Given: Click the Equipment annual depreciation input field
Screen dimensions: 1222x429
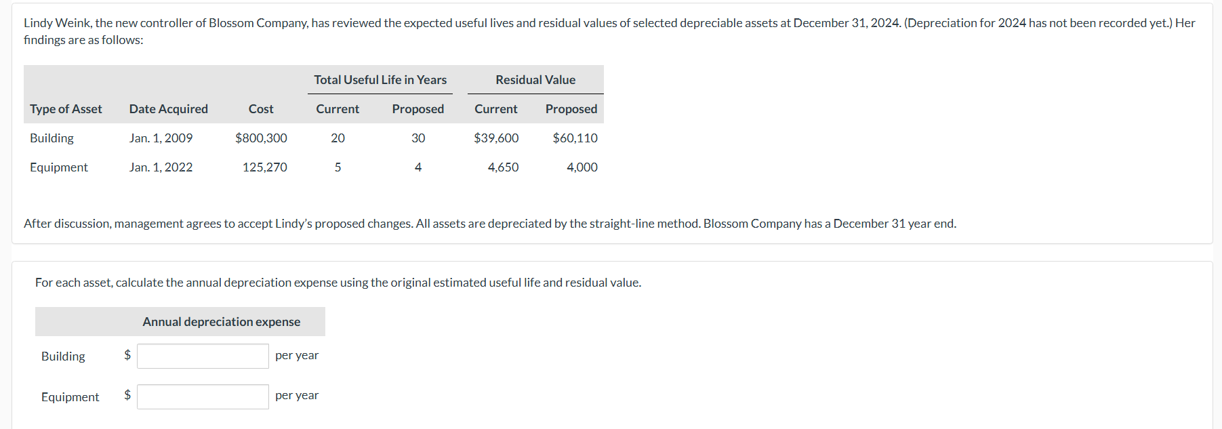Looking at the screenshot, I should (203, 396).
